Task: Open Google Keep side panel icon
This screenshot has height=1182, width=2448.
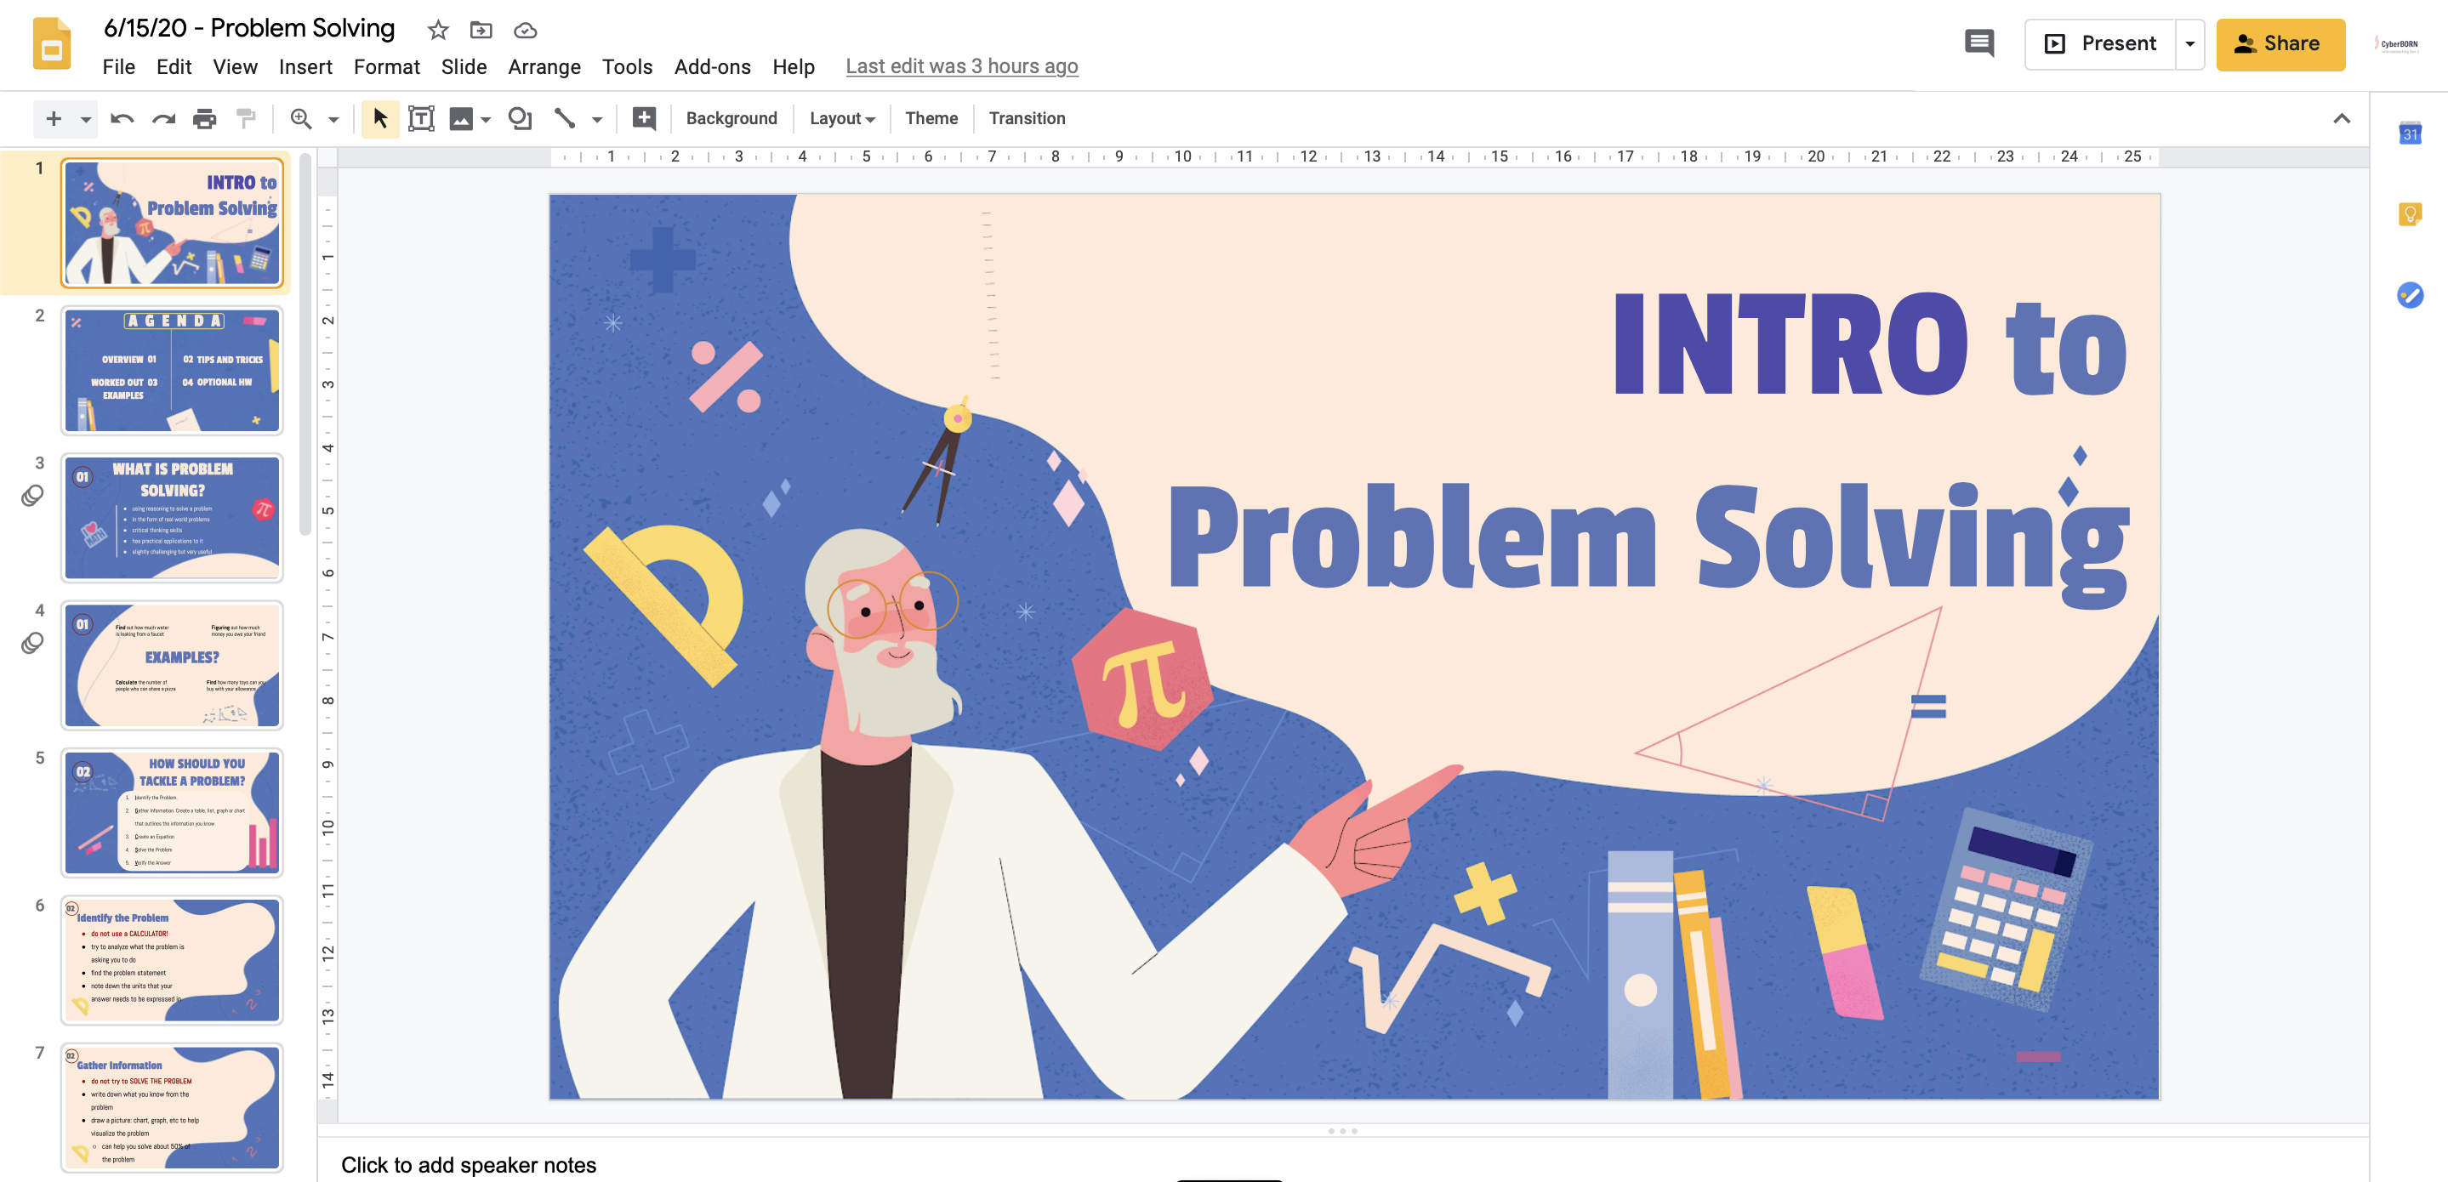Action: pos(2409,215)
